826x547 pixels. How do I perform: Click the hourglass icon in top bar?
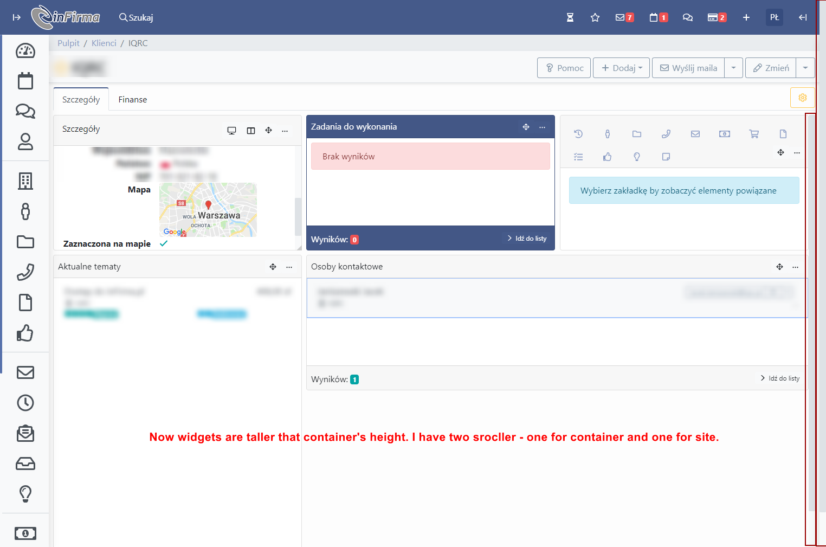tap(570, 17)
